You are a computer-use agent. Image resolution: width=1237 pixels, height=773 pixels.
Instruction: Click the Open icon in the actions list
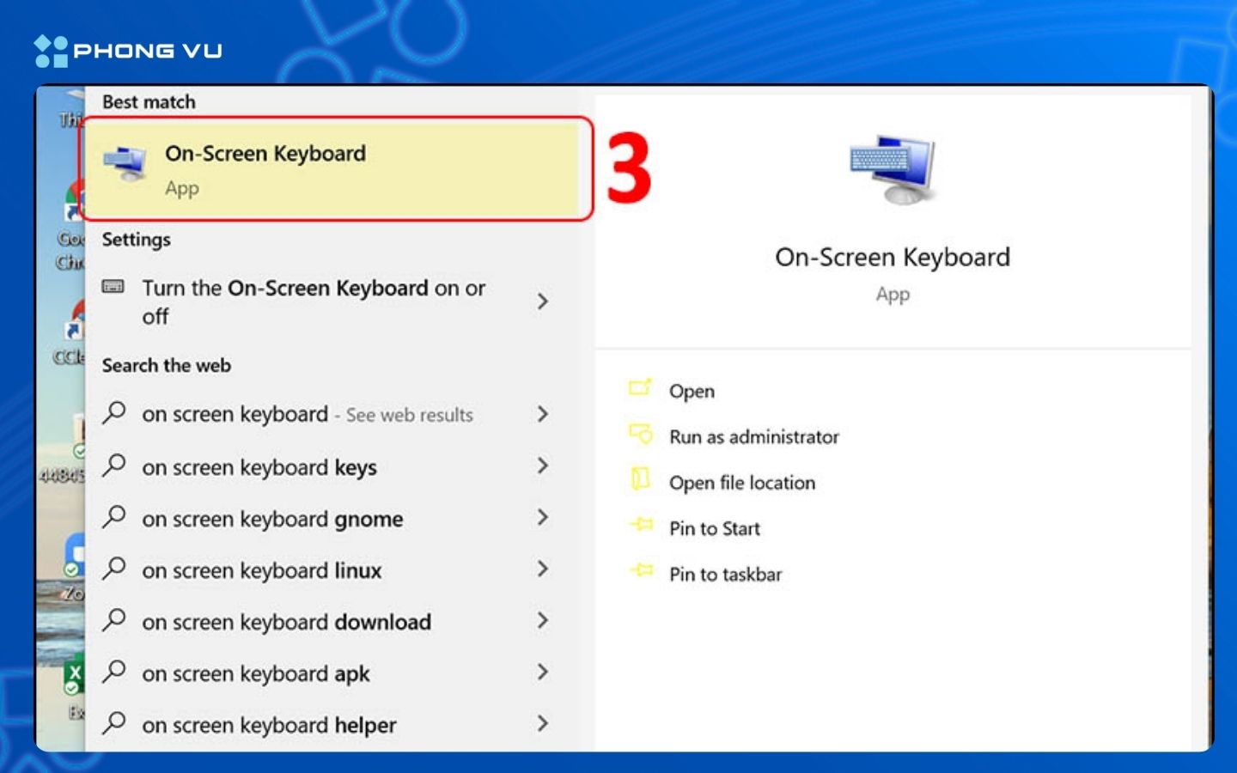pos(642,389)
